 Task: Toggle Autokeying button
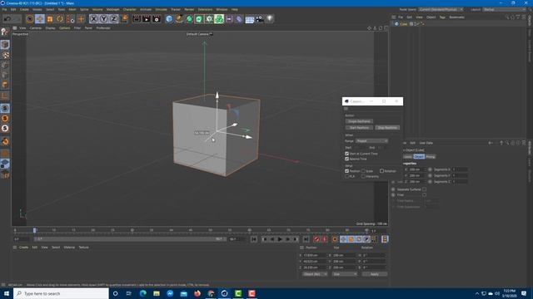point(325,239)
